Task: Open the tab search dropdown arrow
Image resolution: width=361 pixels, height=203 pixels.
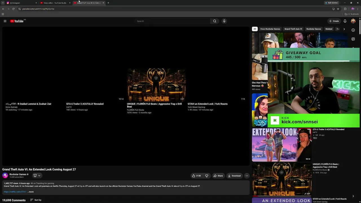Action: pyautogui.click(x=3, y=3)
